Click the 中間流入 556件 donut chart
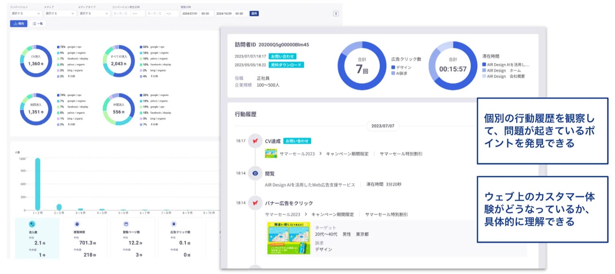This screenshot has height=274, width=615. pyautogui.click(x=119, y=109)
